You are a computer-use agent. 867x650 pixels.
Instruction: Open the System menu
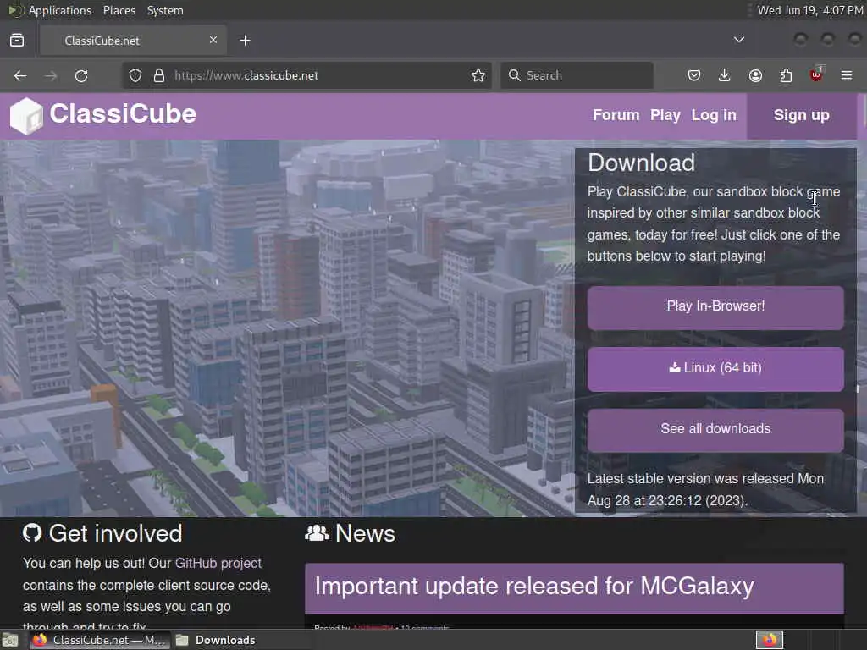tap(165, 10)
